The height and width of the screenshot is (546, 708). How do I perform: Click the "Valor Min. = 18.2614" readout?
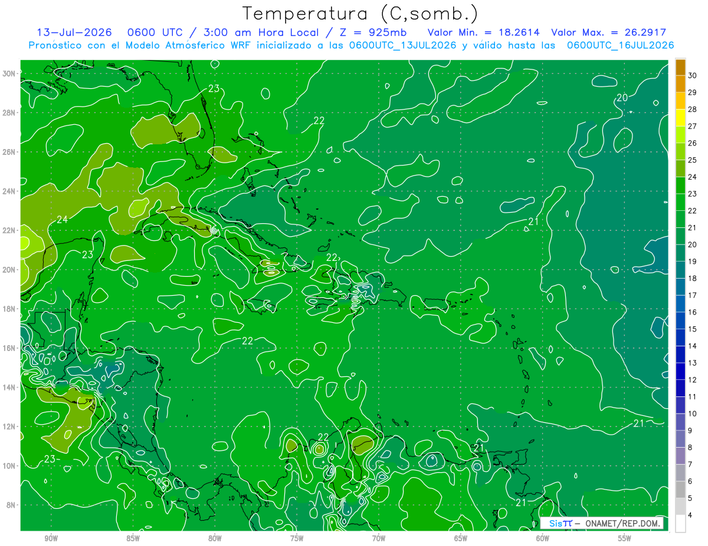coord(484,33)
